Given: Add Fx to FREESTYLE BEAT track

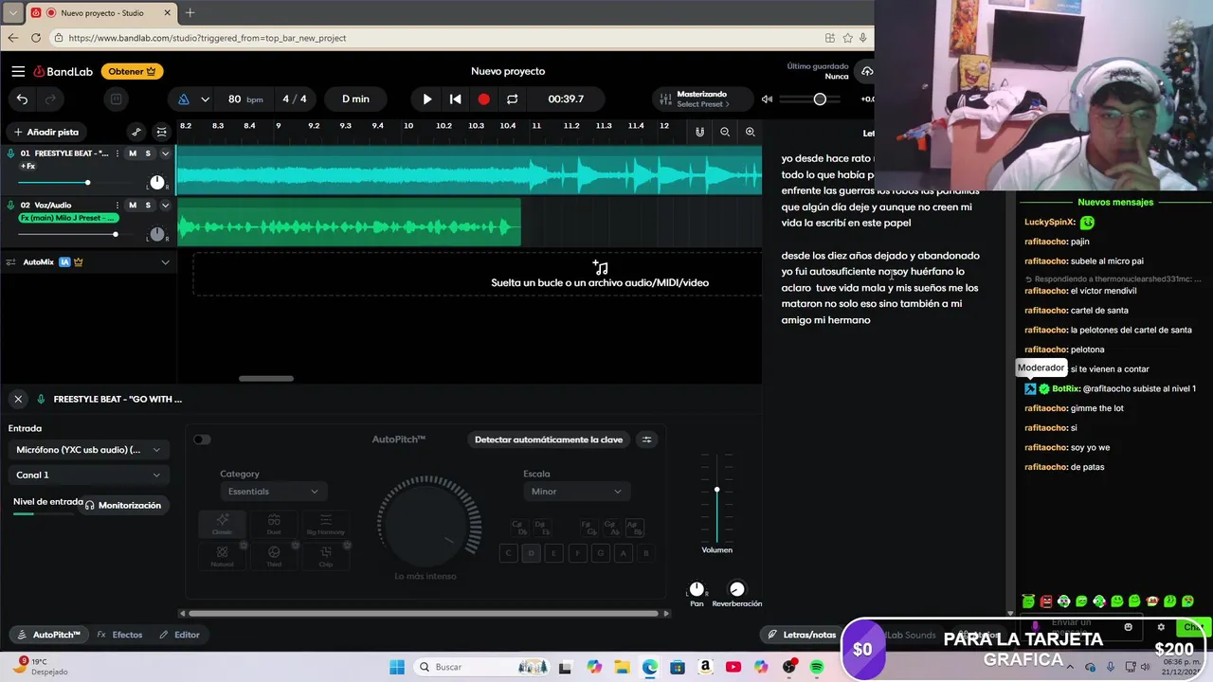Looking at the screenshot, I should (28, 167).
